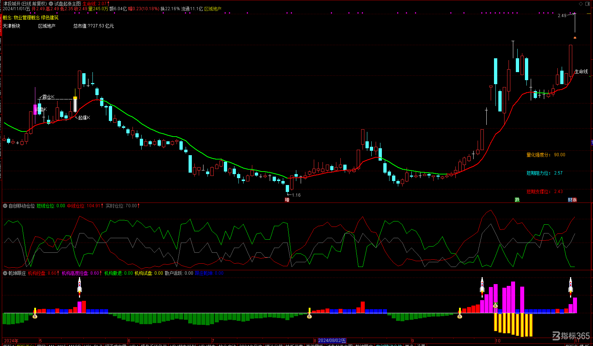Click yellow 区域地产 in header row
Screen dimensions: 593x346
(213, 9)
